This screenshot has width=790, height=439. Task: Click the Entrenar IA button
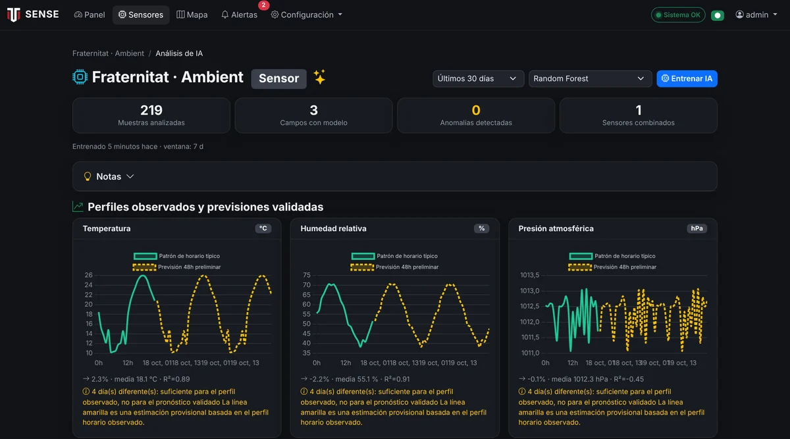pos(687,78)
